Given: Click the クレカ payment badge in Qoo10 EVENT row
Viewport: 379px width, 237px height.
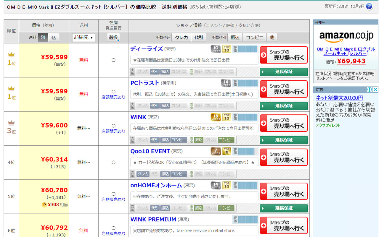Looking at the screenshot, I should pyautogui.click(x=143, y=174).
